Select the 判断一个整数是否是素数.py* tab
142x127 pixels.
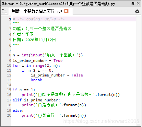pyautogui.click(x=40, y=11)
